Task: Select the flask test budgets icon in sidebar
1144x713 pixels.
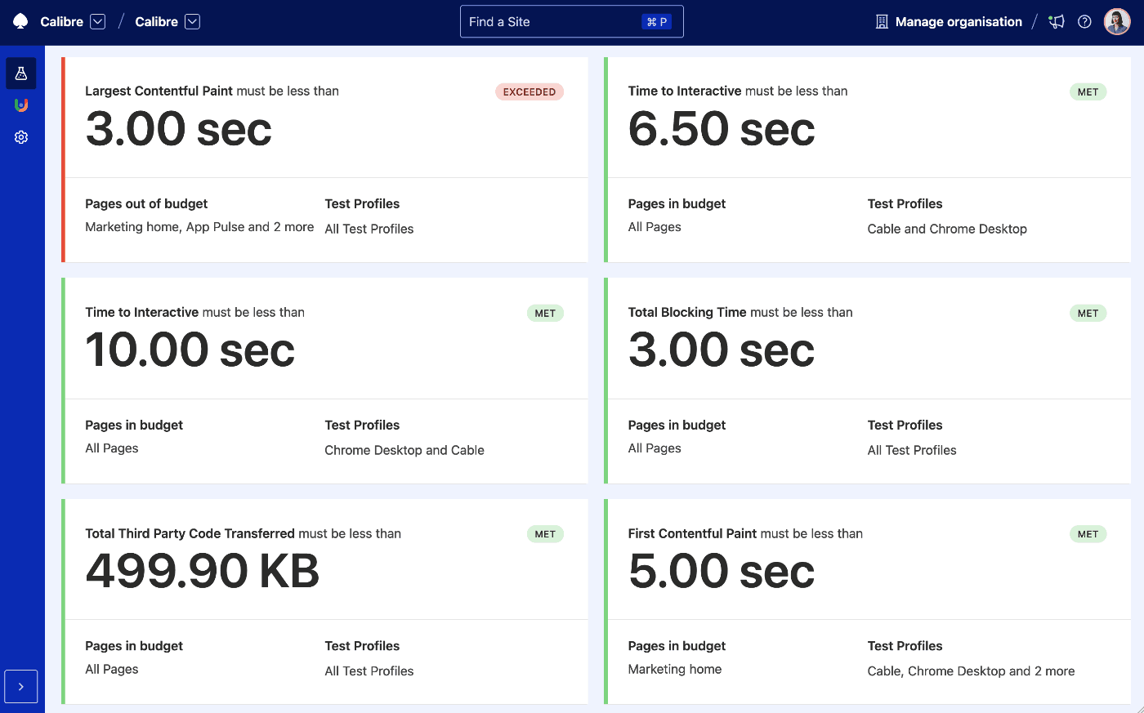Action: tap(20, 73)
